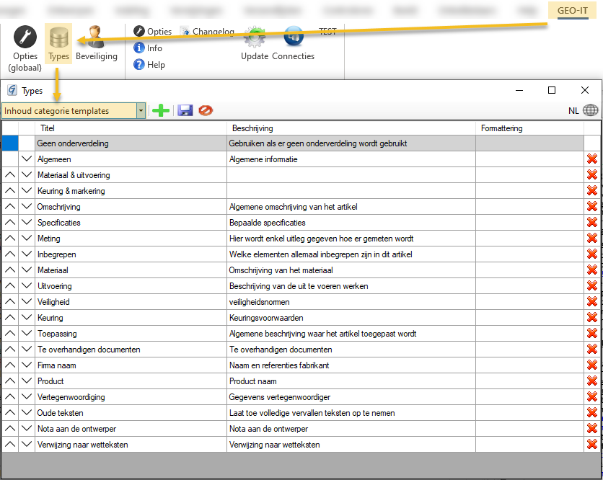Open the Help item

point(149,65)
